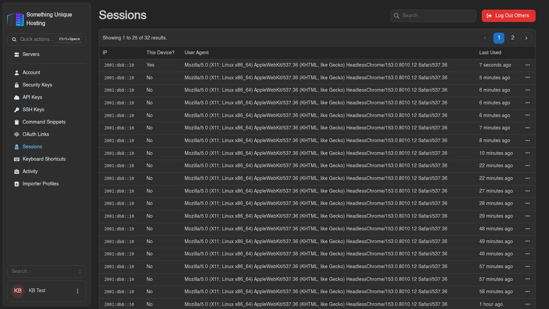Open Activity briefcase icon

[16, 172]
